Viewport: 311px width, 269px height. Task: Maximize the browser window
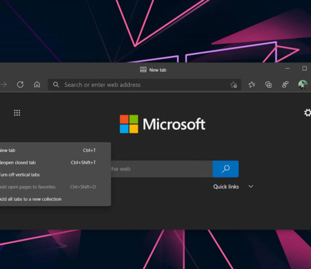point(305,68)
